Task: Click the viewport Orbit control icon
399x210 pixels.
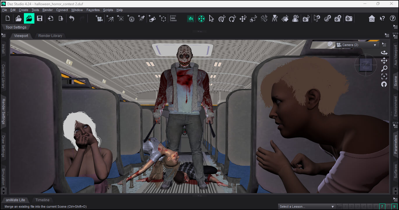Action: pos(384,53)
